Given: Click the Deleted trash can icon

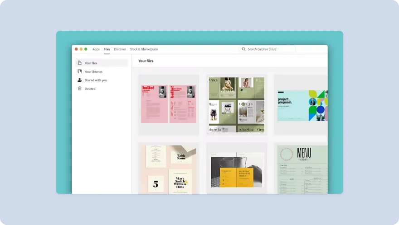Looking at the screenshot, I should [x=80, y=89].
